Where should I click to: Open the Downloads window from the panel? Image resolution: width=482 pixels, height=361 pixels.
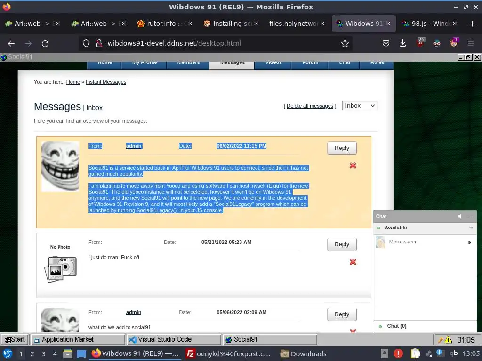pyautogui.click(x=304, y=354)
